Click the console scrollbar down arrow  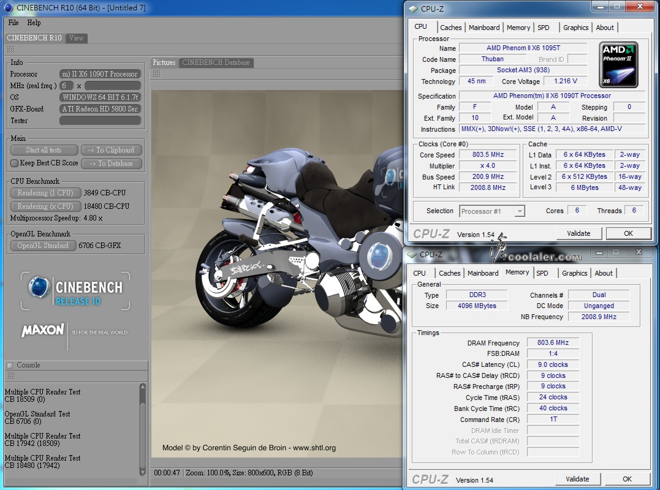click(142, 472)
